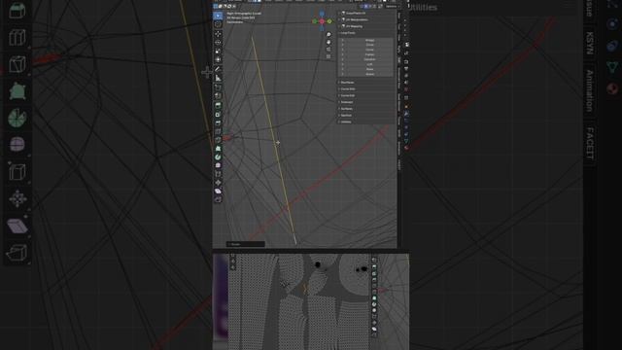
Task: Expand the last operation panel at viewport bottom-left
Action: pos(246,244)
